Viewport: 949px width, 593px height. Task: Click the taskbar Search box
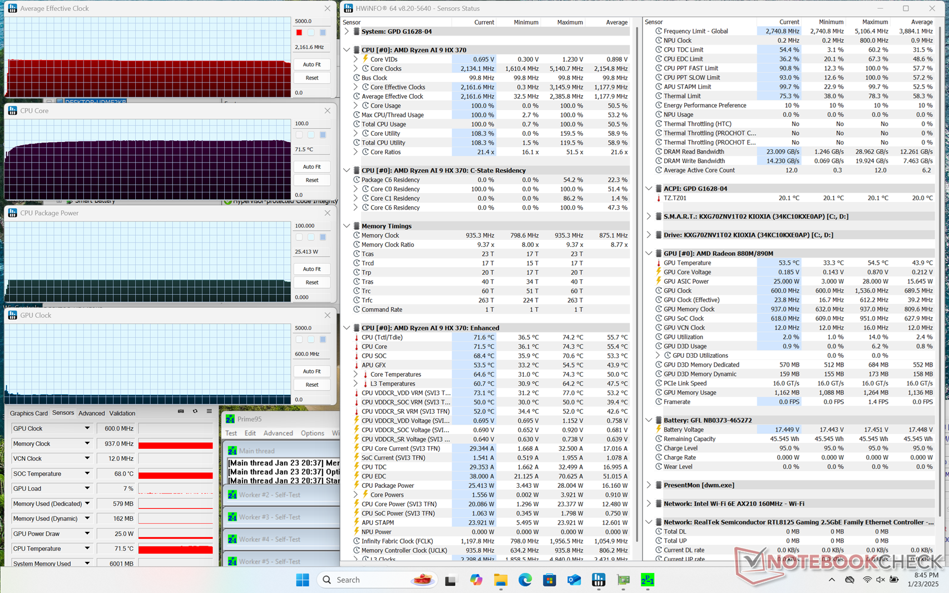[377, 580]
